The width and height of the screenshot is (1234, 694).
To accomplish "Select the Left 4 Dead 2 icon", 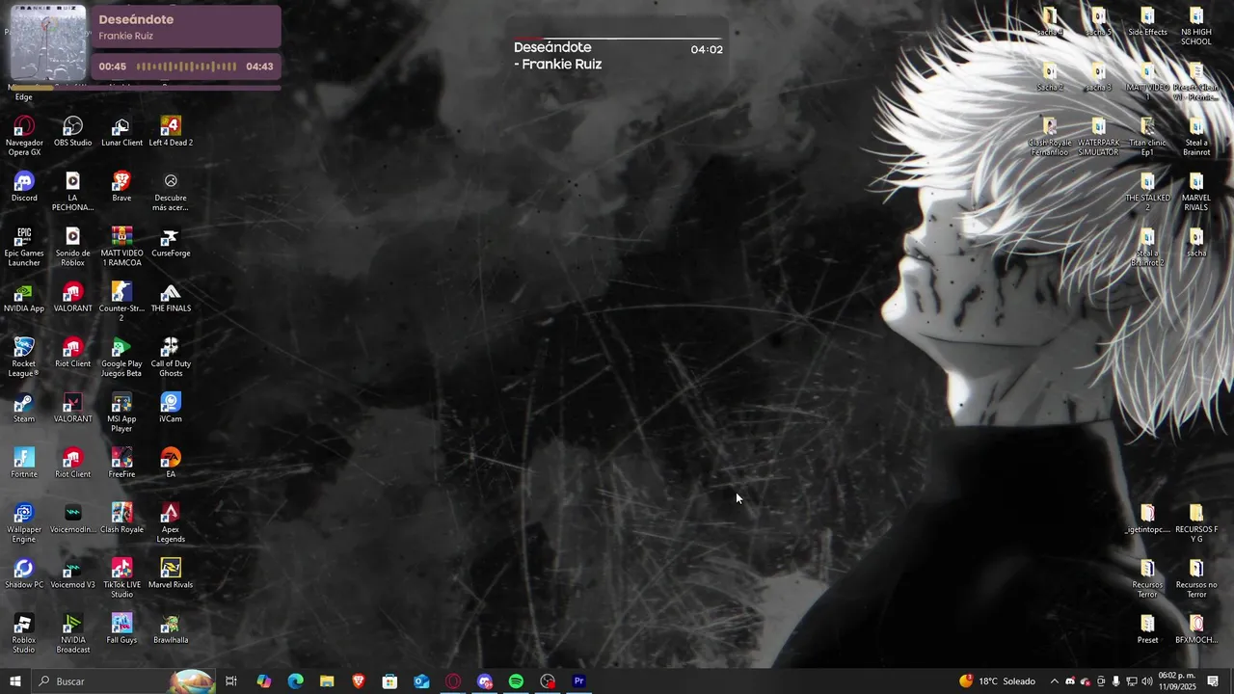I will (x=171, y=132).
